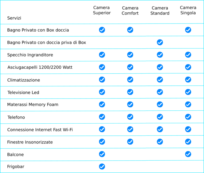Click Camera Superior checkmark for Asciugacapelli row

(102, 67)
